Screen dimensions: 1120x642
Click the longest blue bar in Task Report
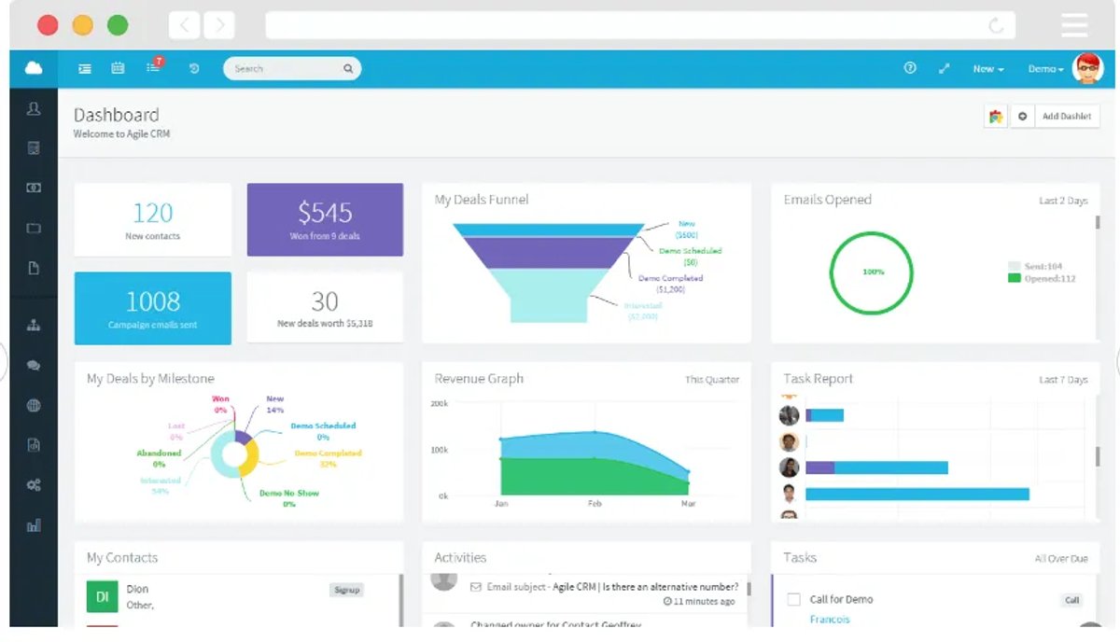click(x=917, y=494)
